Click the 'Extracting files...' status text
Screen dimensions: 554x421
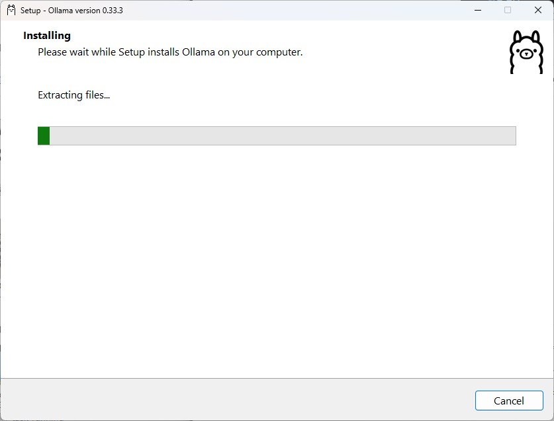pos(74,95)
